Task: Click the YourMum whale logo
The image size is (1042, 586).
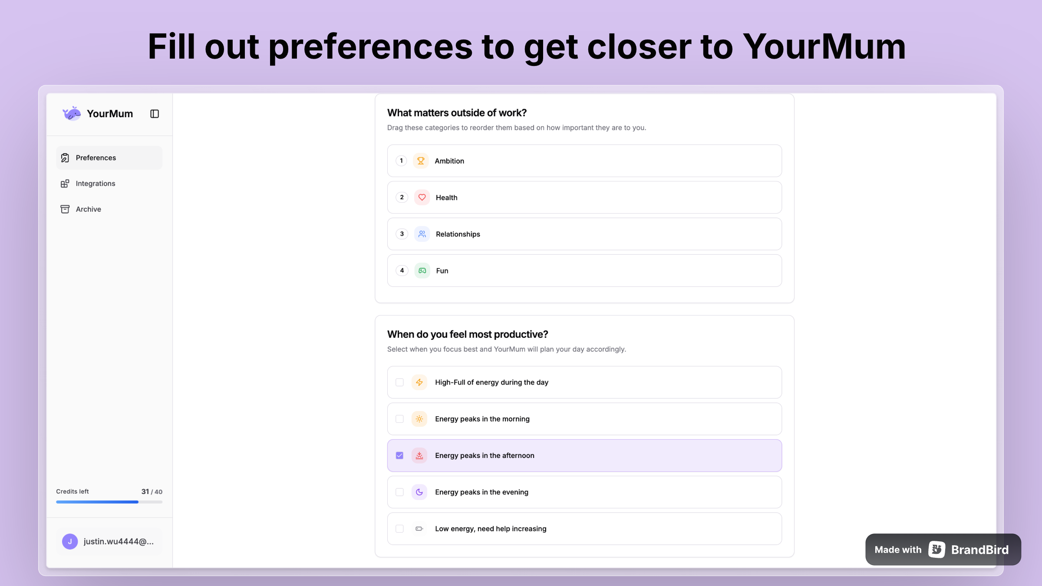Action: (71, 113)
